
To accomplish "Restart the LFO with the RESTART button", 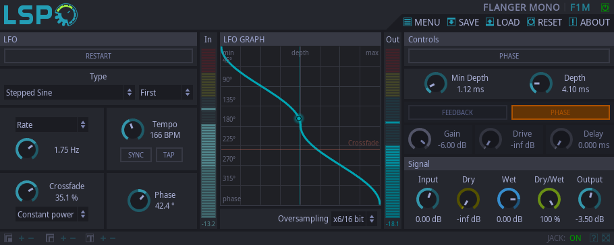I will point(99,56).
